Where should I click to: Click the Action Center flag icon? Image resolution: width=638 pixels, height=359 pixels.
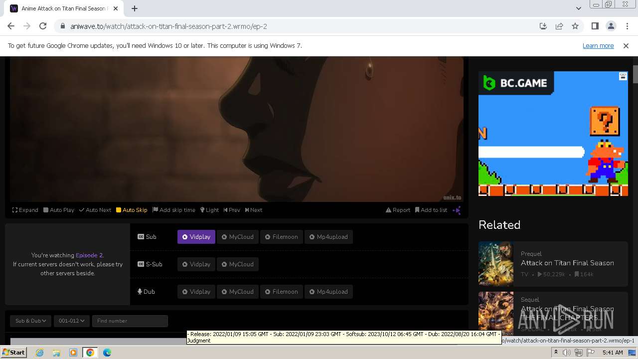pyautogui.click(x=590, y=353)
